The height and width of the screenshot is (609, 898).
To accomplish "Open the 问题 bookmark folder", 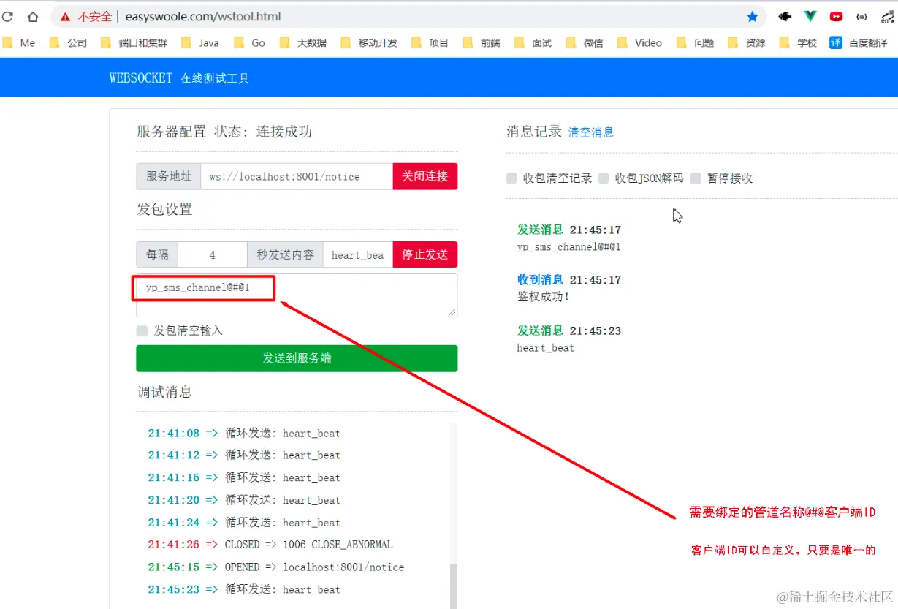I will pos(696,43).
